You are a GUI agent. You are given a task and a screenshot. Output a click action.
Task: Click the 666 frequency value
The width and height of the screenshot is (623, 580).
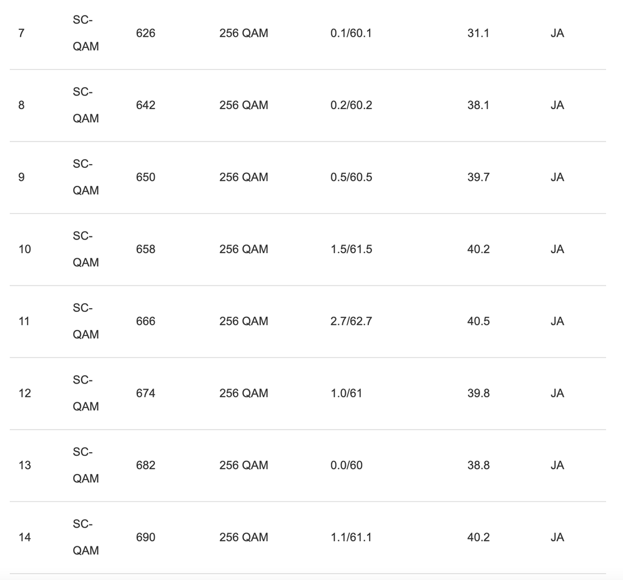(145, 321)
